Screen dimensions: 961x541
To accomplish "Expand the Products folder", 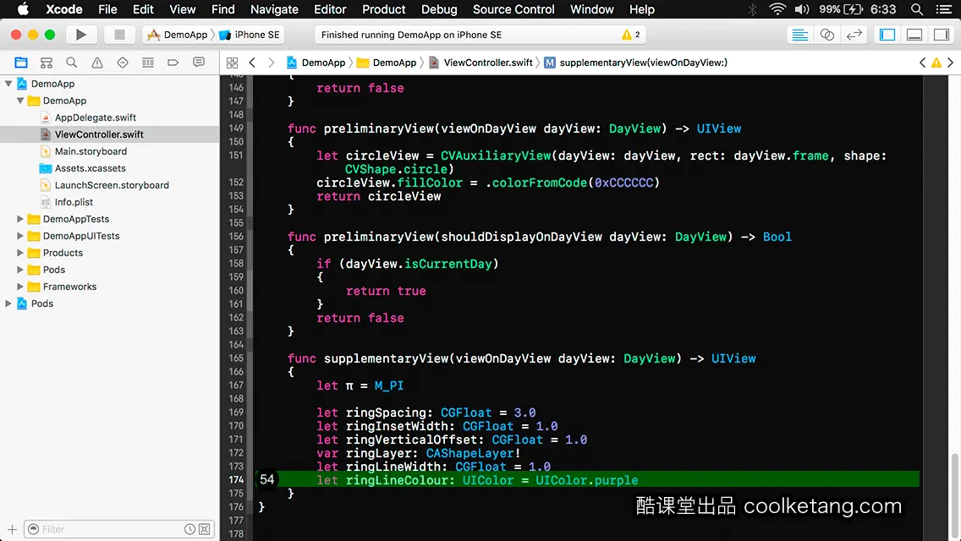I will click(x=20, y=253).
